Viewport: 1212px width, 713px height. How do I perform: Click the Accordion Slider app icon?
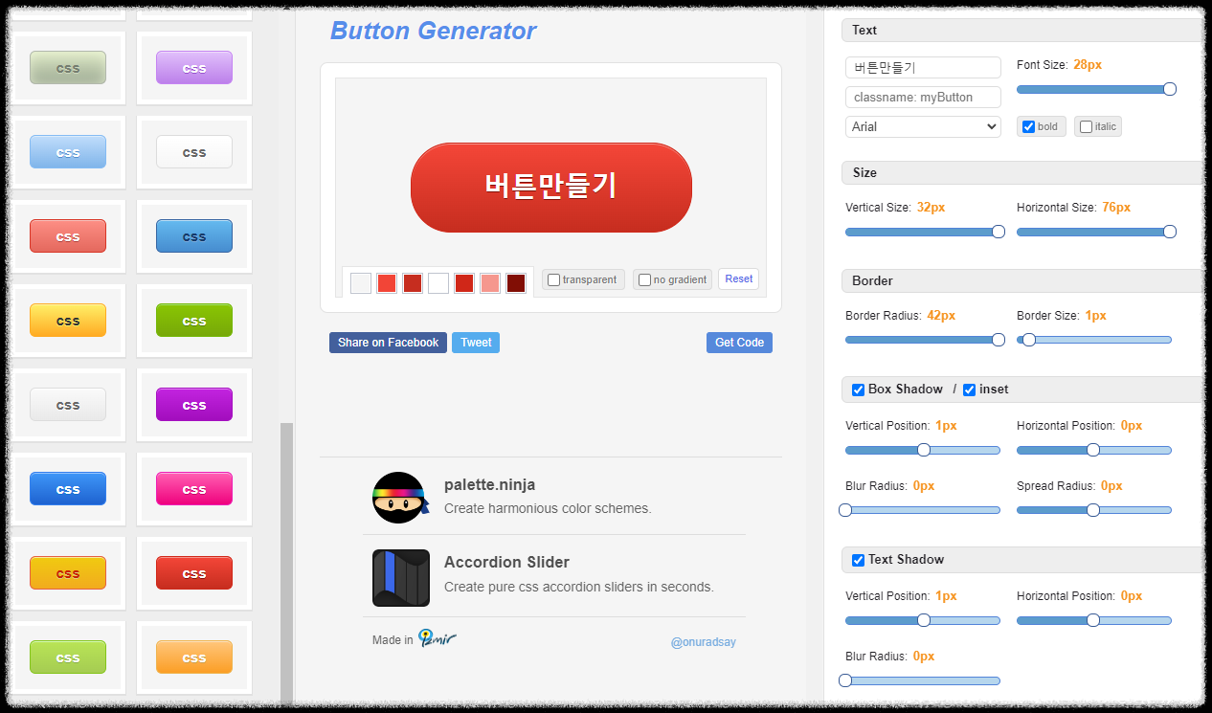tap(400, 578)
